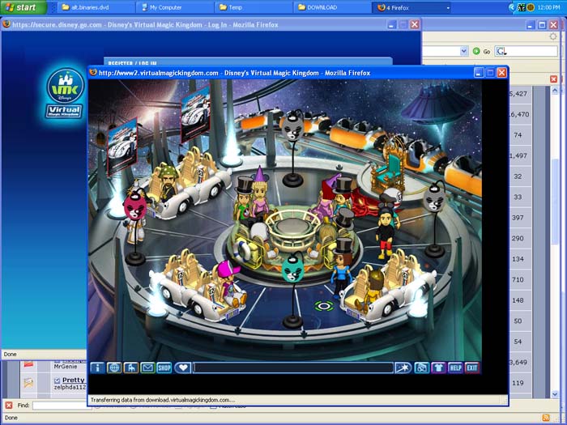Open the globe map icon in VMK toolbar
The image size is (567, 425).
point(114,368)
